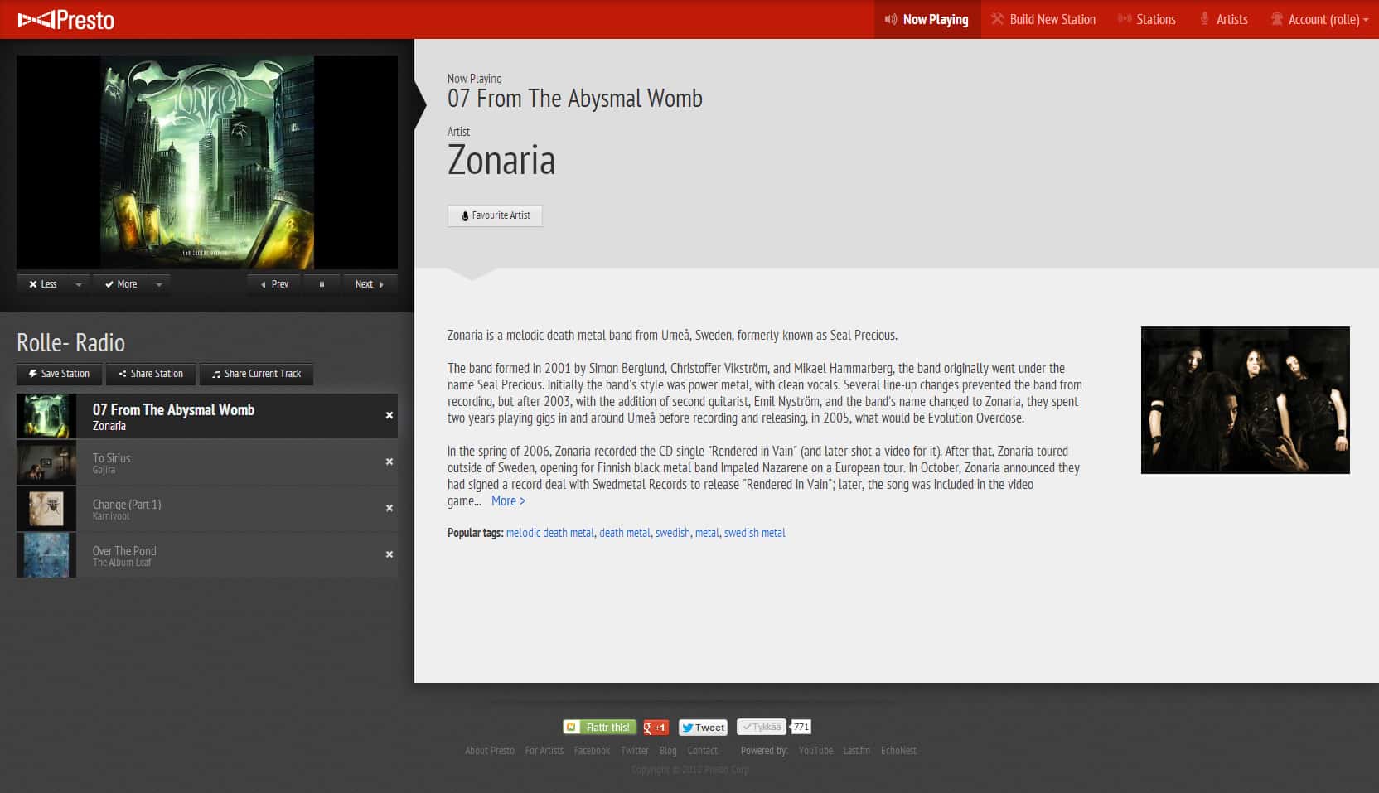Open Contact footer link
1379x793 pixels.
click(703, 751)
